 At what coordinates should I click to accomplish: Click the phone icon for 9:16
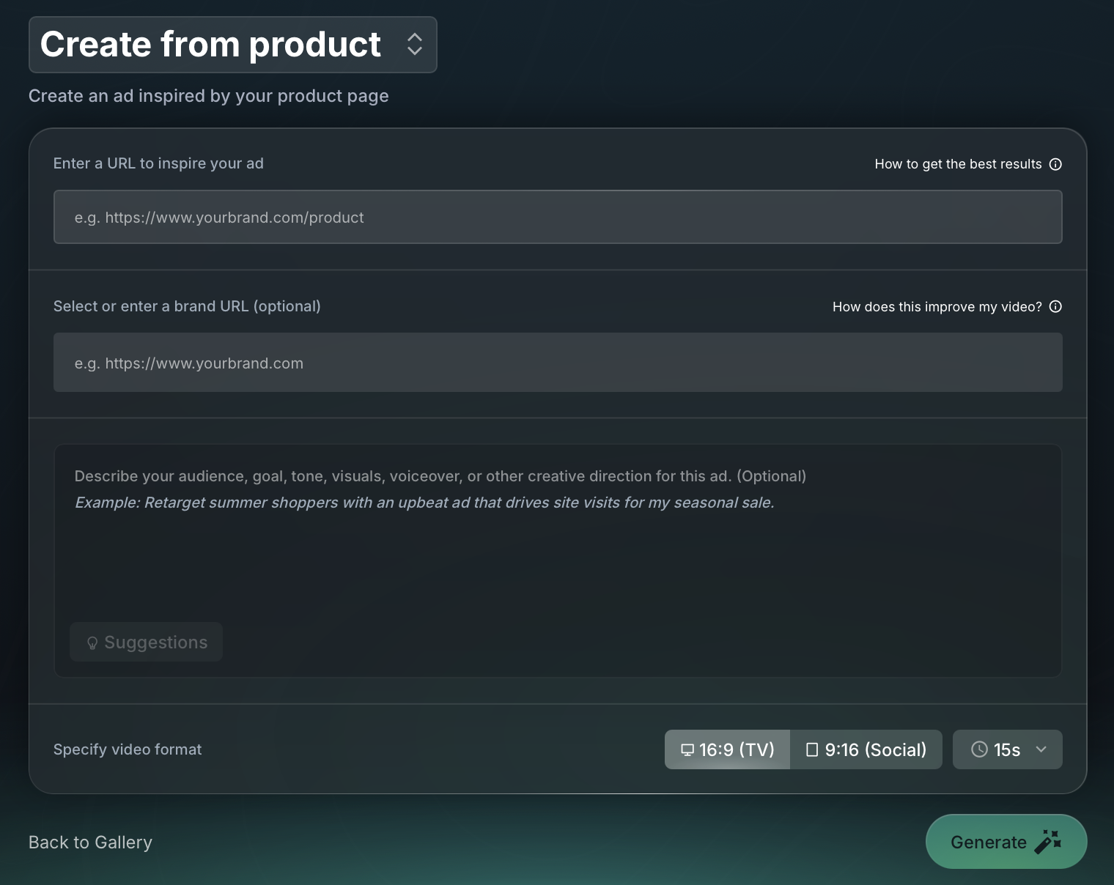(812, 749)
